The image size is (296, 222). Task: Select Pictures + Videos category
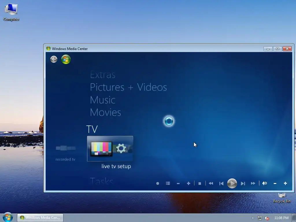(128, 87)
